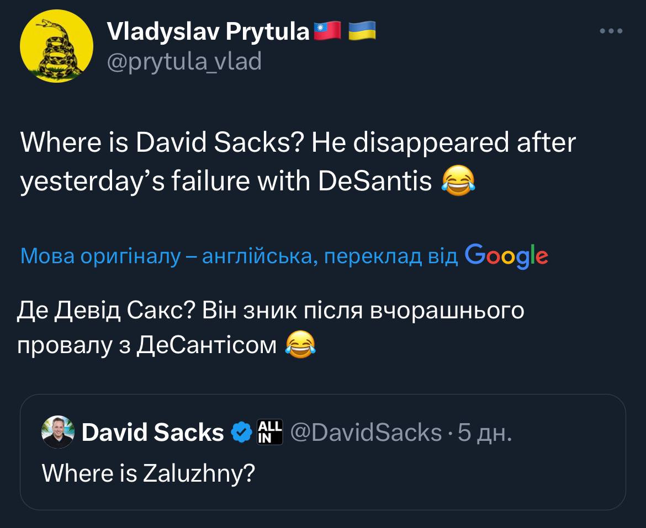Click the @DavidSacks handle

click(365, 433)
